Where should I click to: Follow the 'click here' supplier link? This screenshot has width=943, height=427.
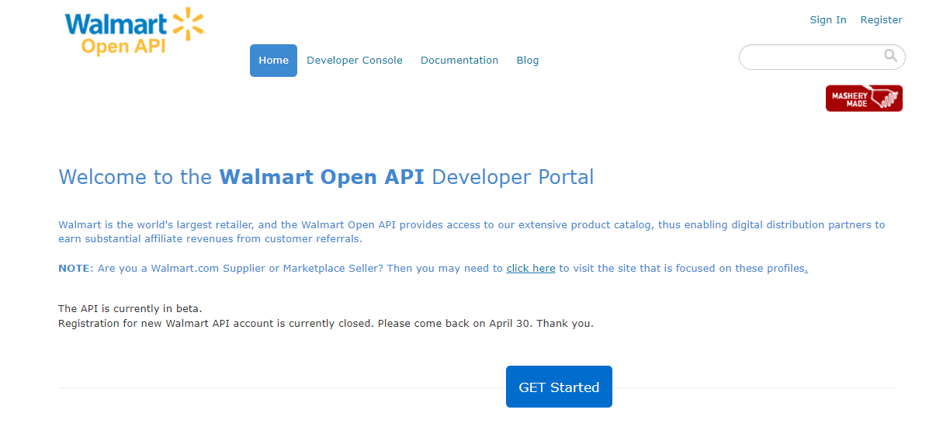[531, 269]
